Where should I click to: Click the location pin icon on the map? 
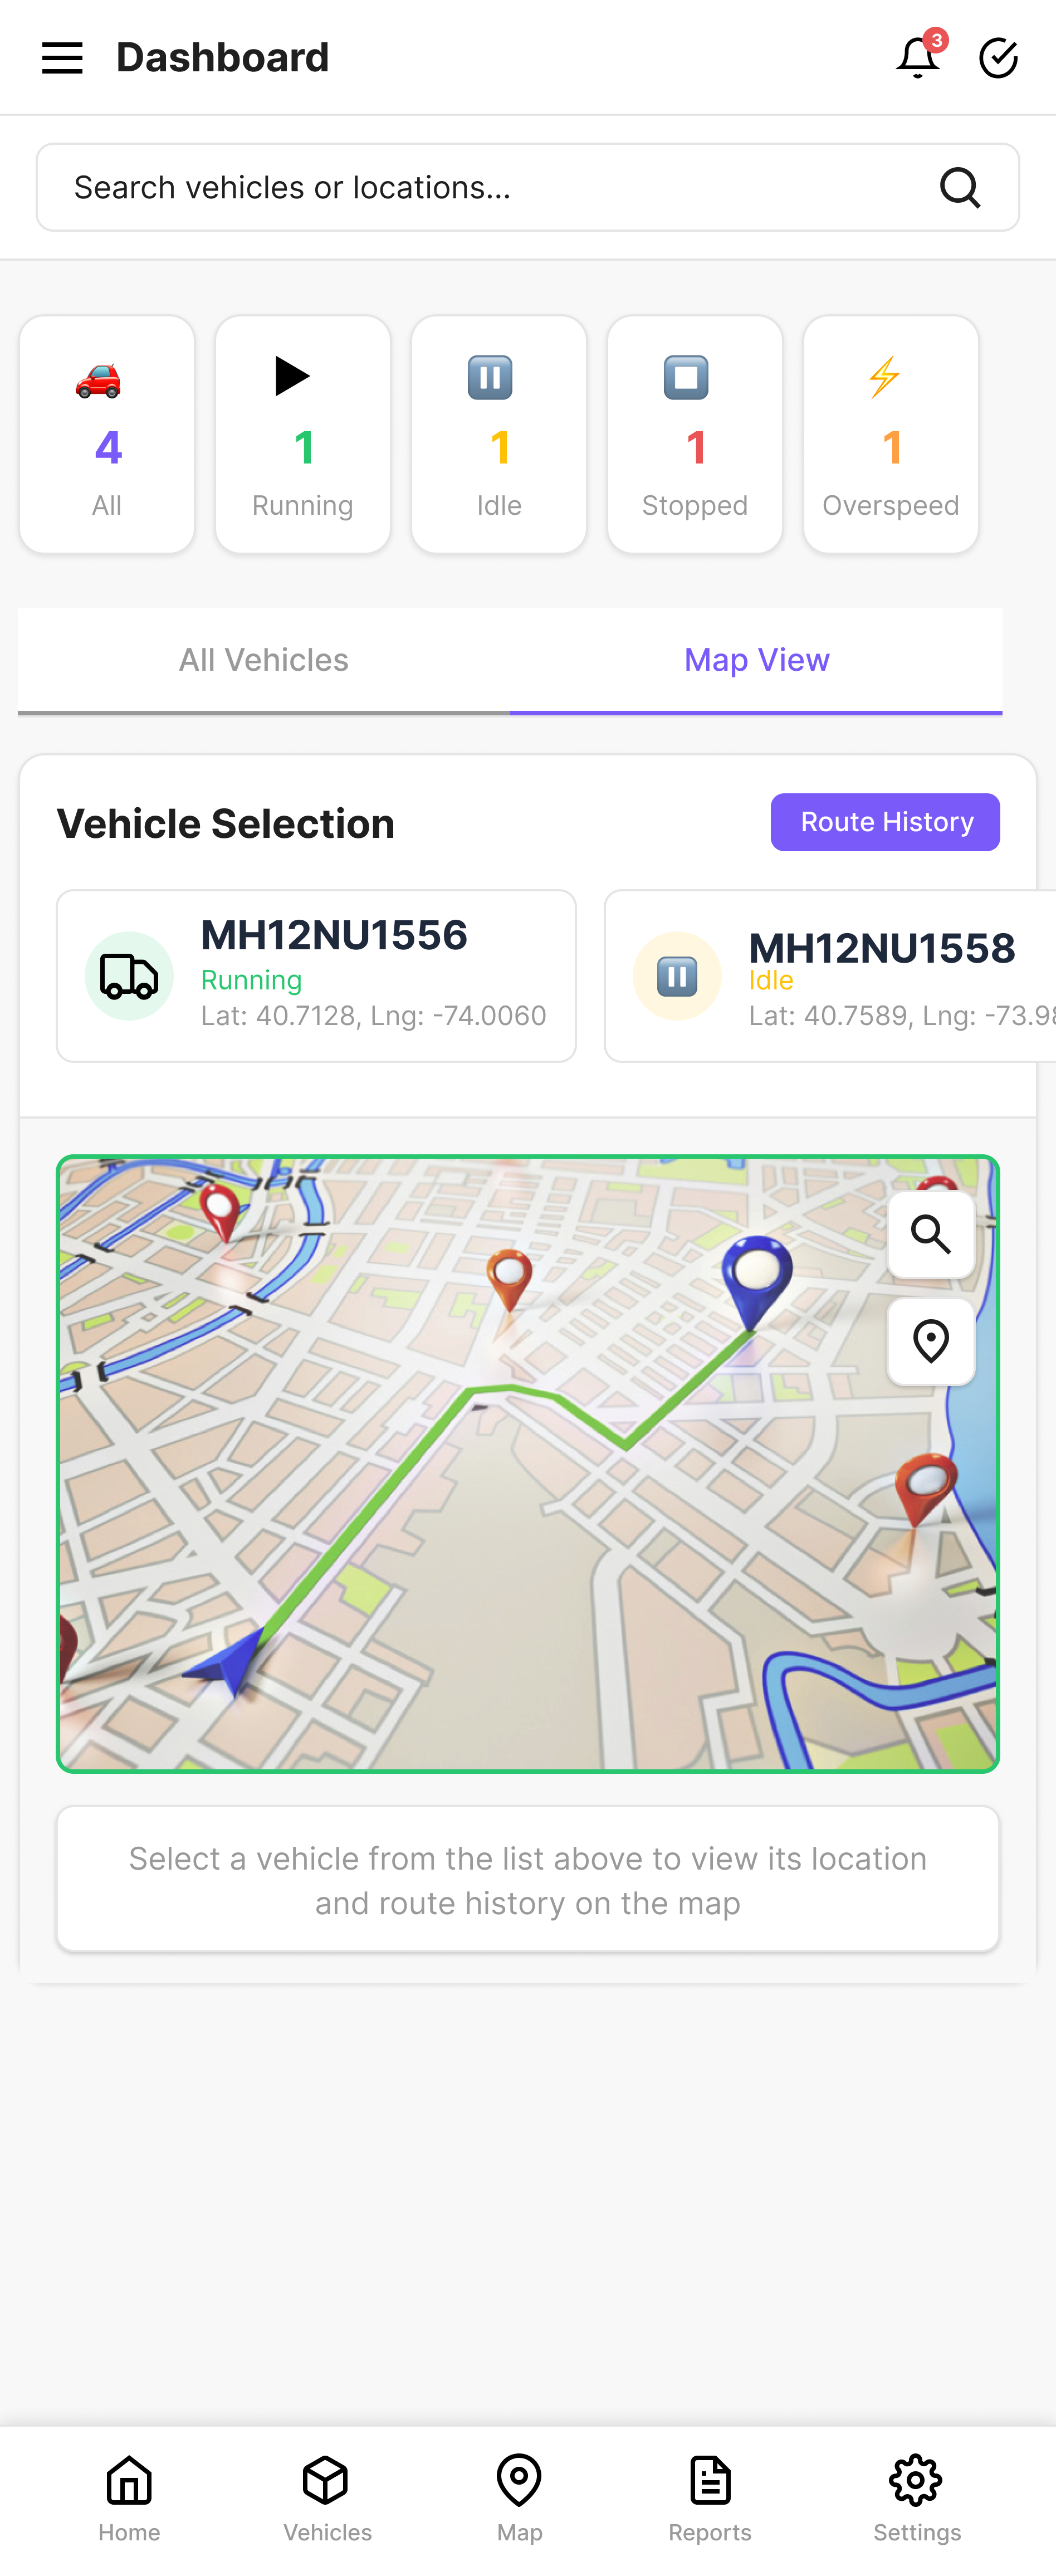point(931,1341)
